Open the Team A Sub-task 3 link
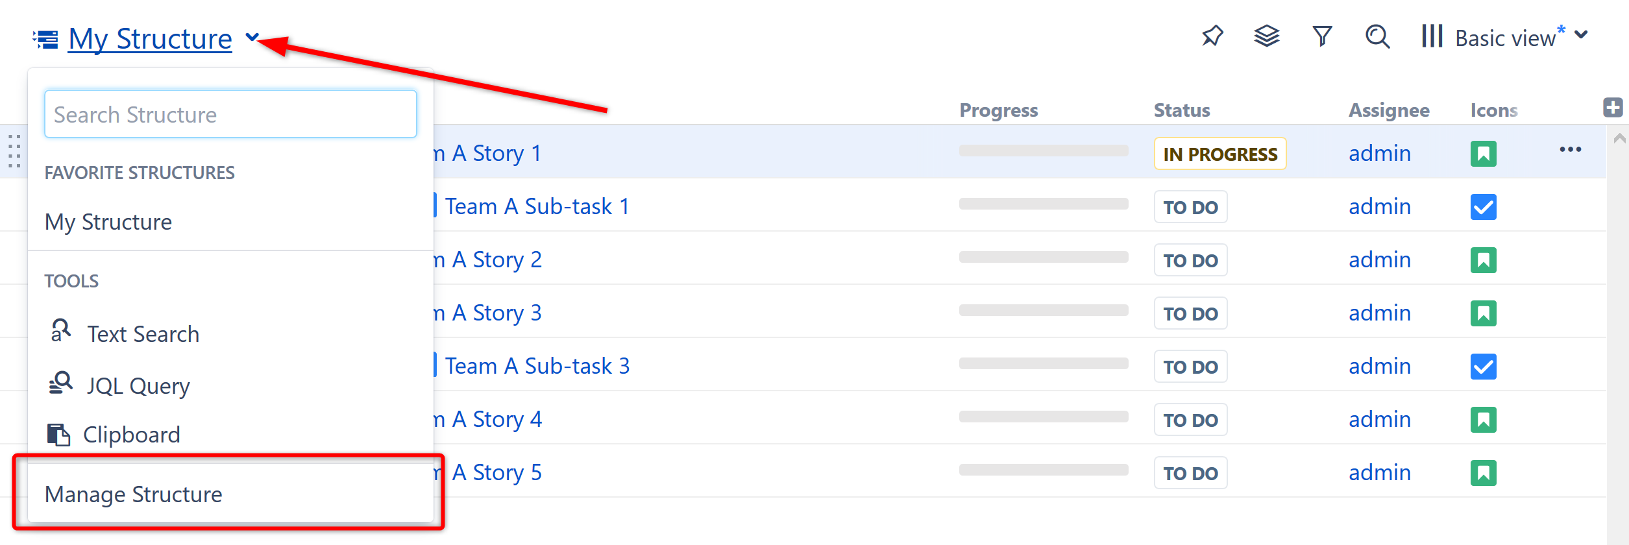1629x545 pixels. click(537, 367)
